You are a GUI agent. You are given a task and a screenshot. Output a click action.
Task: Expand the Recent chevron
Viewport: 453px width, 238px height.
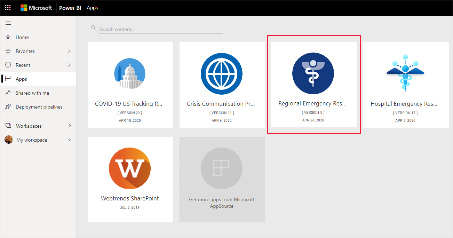pyautogui.click(x=69, y=65)
